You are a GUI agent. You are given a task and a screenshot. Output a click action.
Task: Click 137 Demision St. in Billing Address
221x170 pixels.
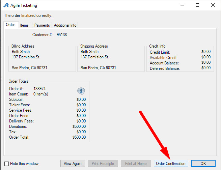coord(26,57)
